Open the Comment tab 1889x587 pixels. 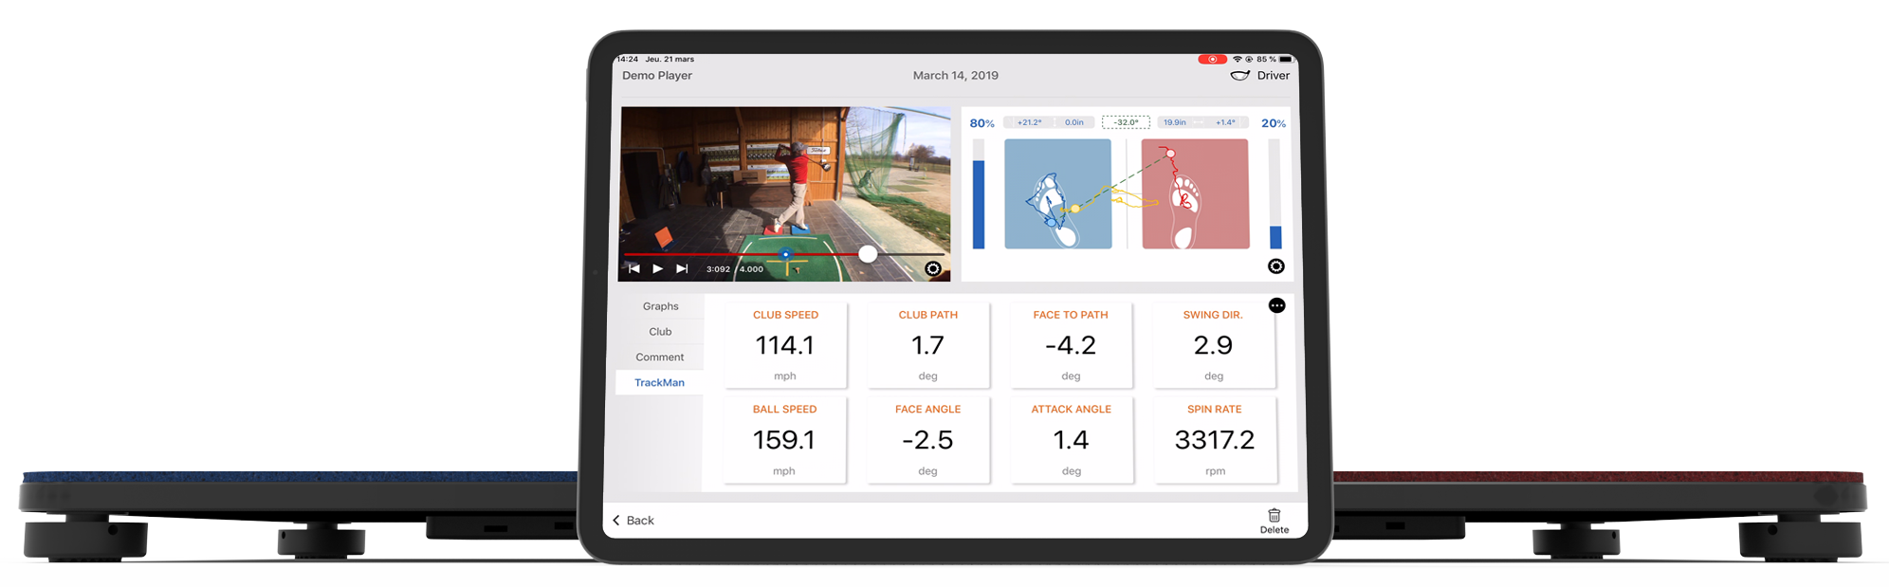click(660, 358)
